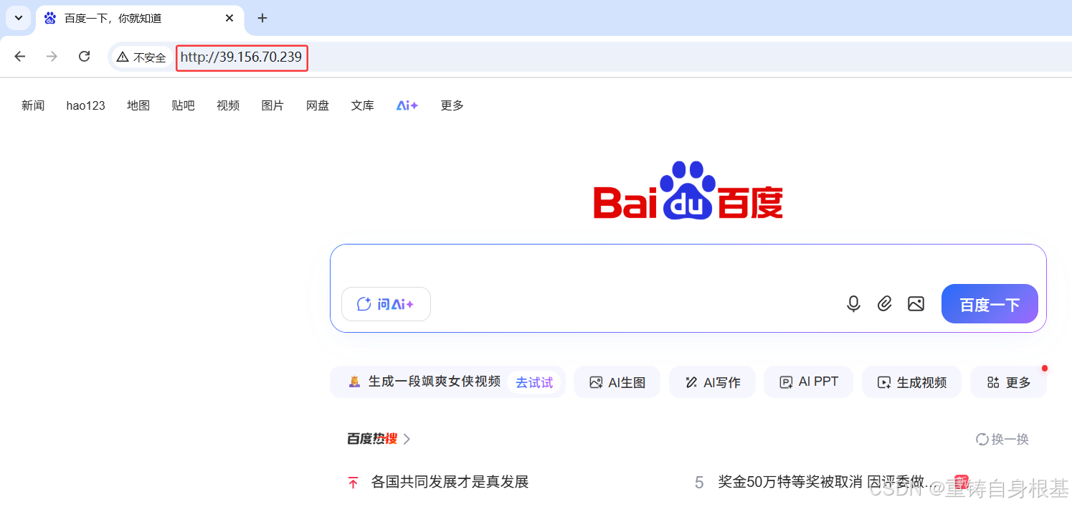Open the 视频 link
The width and height of the screenshot is (1072, 507).
click(228, 105)
